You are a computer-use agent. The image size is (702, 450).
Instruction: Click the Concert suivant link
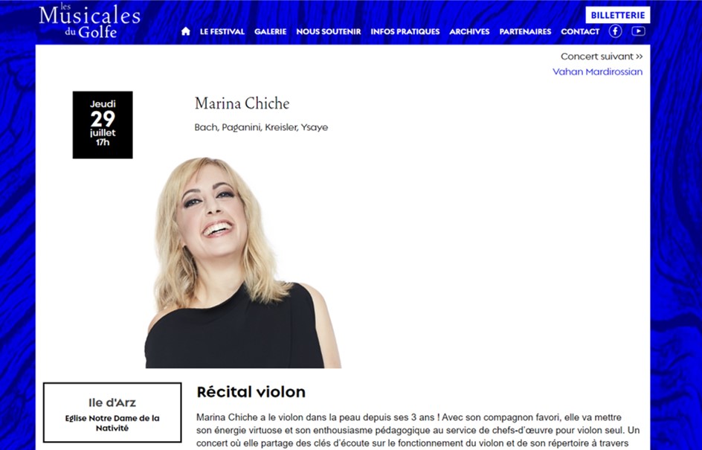coord(602,57)
